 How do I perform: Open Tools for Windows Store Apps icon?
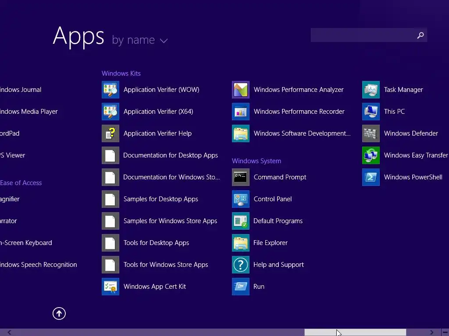(110, 265)
